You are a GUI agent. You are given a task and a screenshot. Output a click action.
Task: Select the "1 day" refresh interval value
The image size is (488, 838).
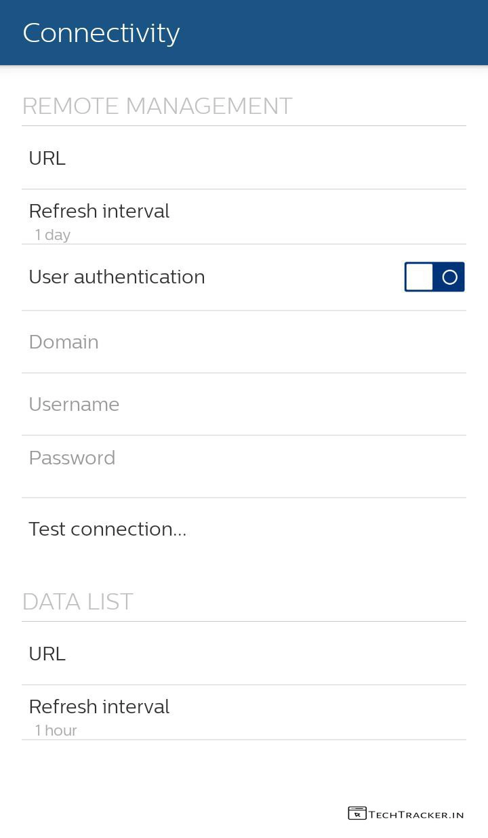point(53,235)
